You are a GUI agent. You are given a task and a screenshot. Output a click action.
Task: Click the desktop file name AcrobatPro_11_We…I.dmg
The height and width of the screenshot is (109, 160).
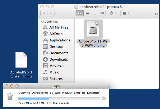click(21, 74)
